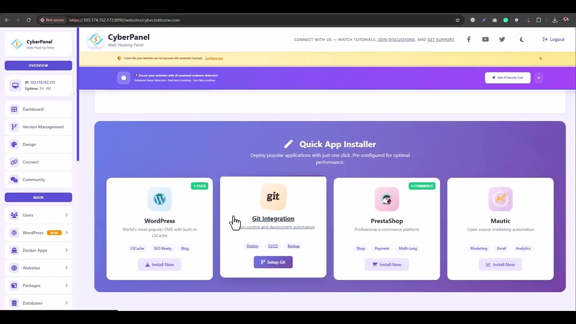The image size is (576, 324).
Task: Click Configure now backup link
Action: (214, 58)
